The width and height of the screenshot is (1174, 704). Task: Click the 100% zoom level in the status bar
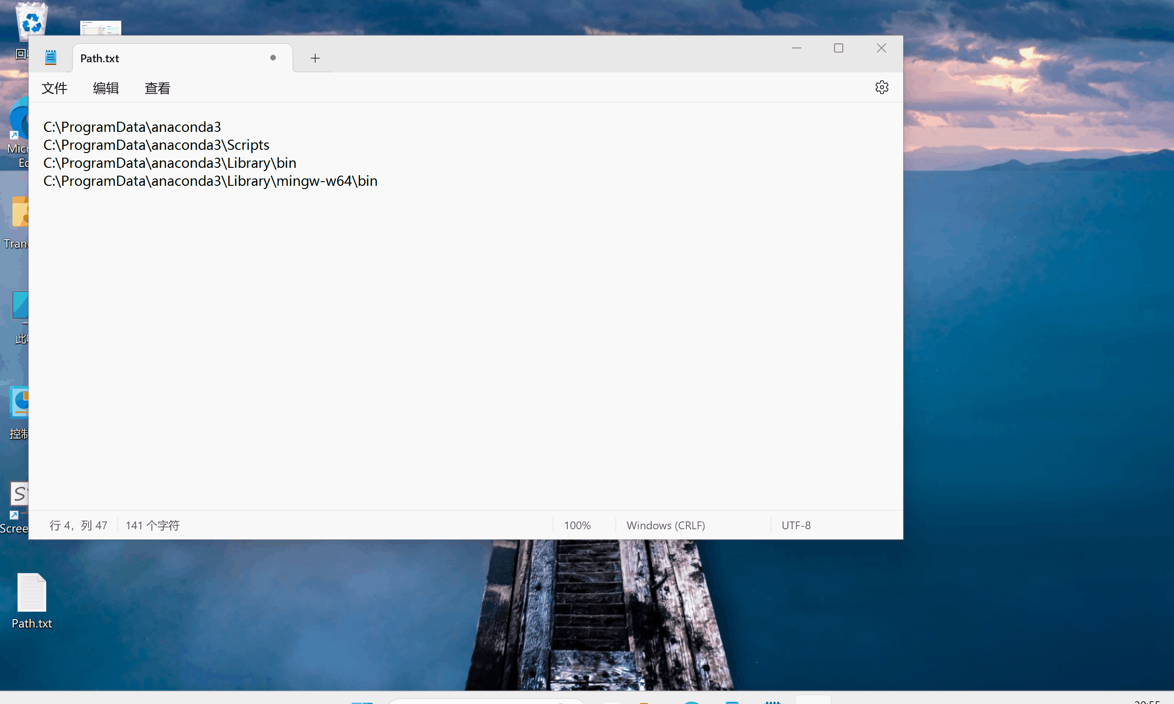[577, 525]
